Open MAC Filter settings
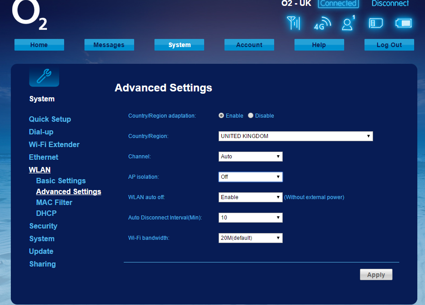Image resolution: width=425 pixels, height=305 pixels. click(54, 202)
